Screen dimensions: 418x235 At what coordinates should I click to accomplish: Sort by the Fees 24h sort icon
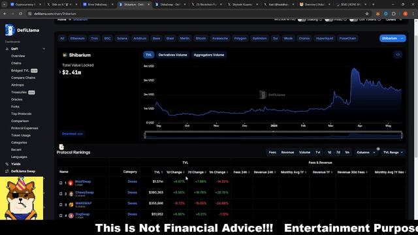[x=249, y=172]
